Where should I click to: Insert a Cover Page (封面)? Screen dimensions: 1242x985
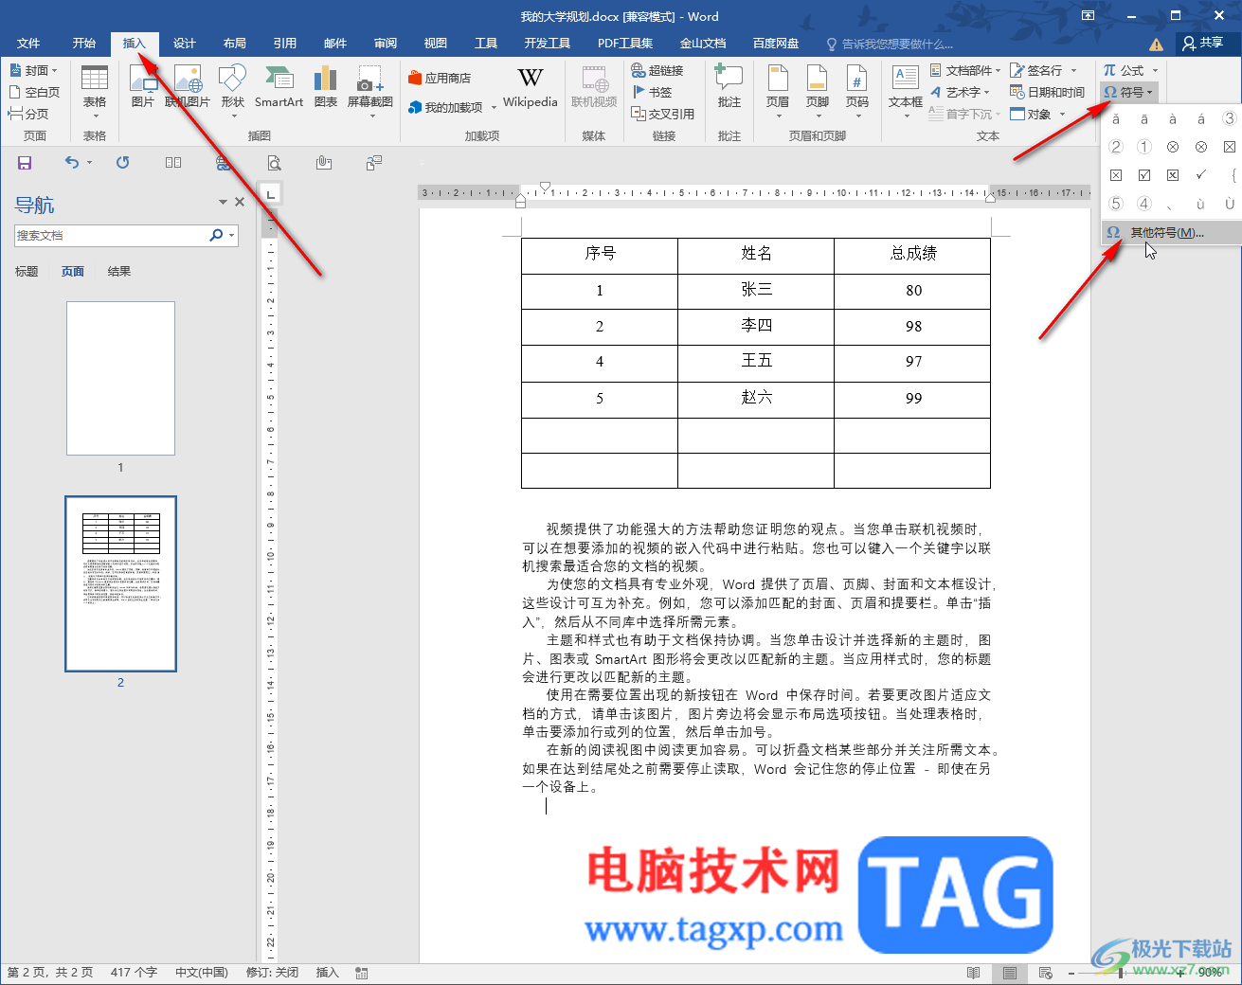(34, 70)
